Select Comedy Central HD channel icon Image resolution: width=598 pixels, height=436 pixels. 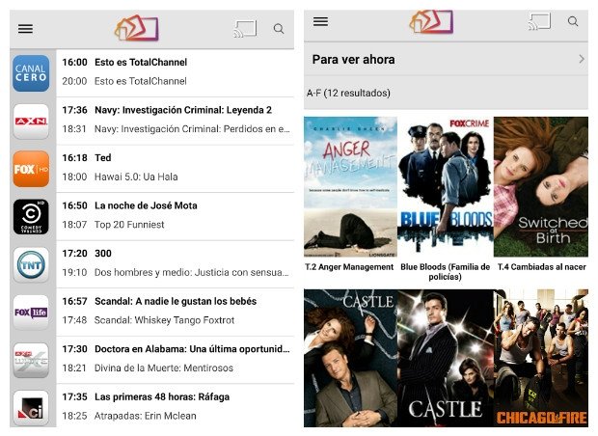pyautogui.click(x=31, y=217)
